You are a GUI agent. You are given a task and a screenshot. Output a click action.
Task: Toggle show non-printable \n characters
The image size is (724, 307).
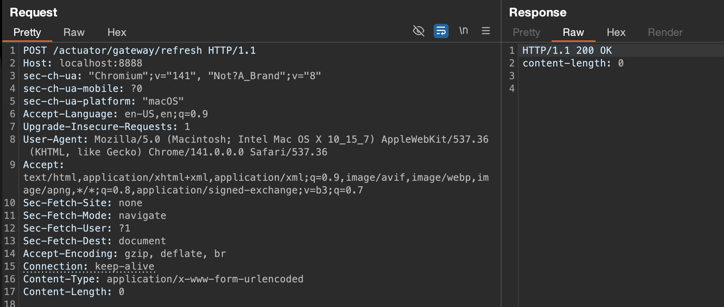[464, 31]
